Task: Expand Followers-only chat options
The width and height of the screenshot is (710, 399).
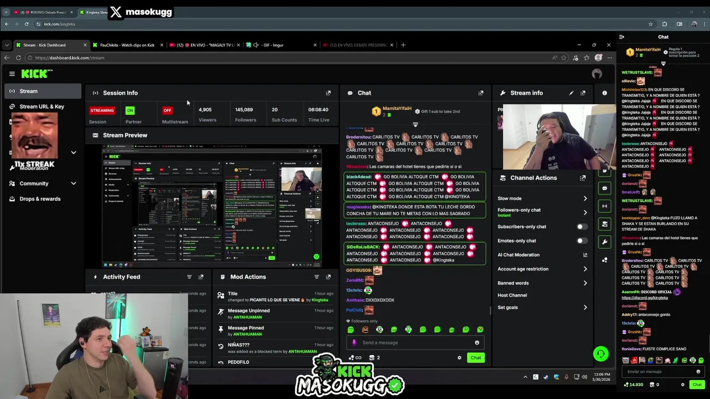Action: click(585, 212)
